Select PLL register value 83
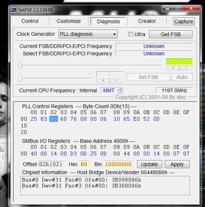Image resolution: width=205 pixels, height=207 pixels. tap(44, 119)
